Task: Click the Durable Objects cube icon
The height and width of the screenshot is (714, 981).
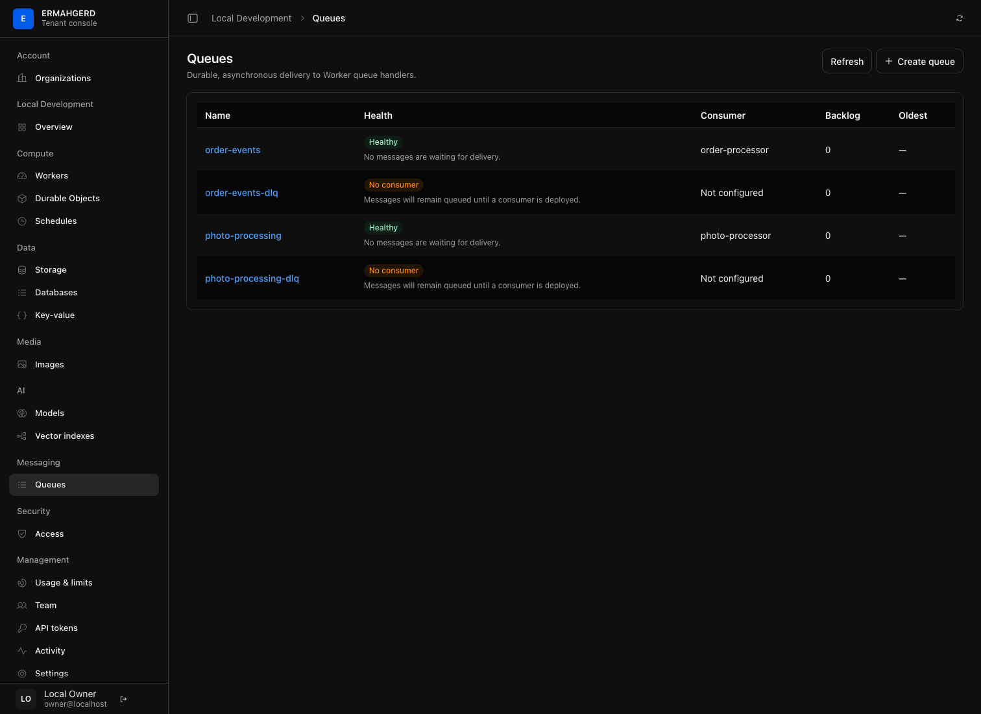Action: 22,199
